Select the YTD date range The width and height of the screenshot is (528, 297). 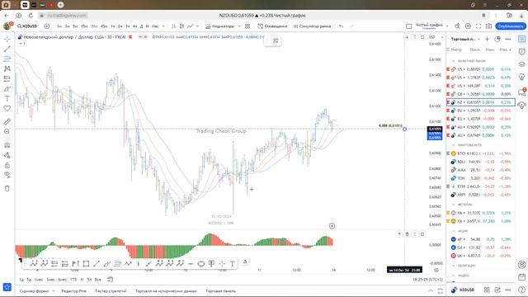coord(73,280)
